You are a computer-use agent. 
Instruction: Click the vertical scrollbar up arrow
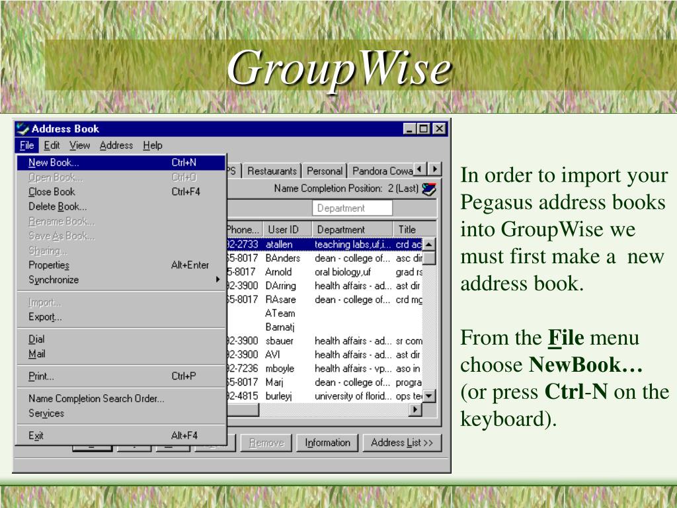tap(428, 245)
